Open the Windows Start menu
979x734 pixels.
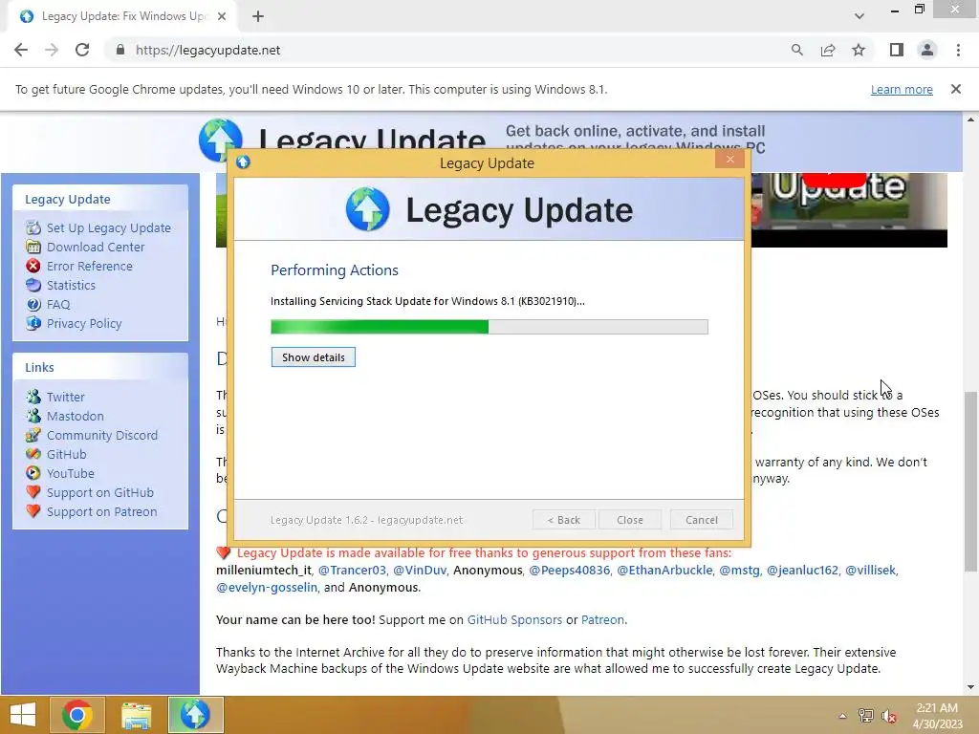point(23,715)
